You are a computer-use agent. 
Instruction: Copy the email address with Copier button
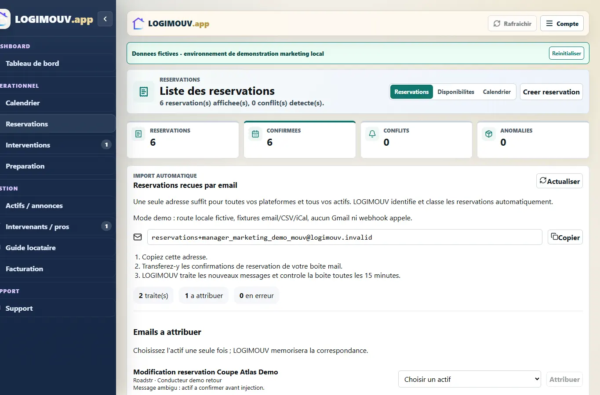click(565, 237)
